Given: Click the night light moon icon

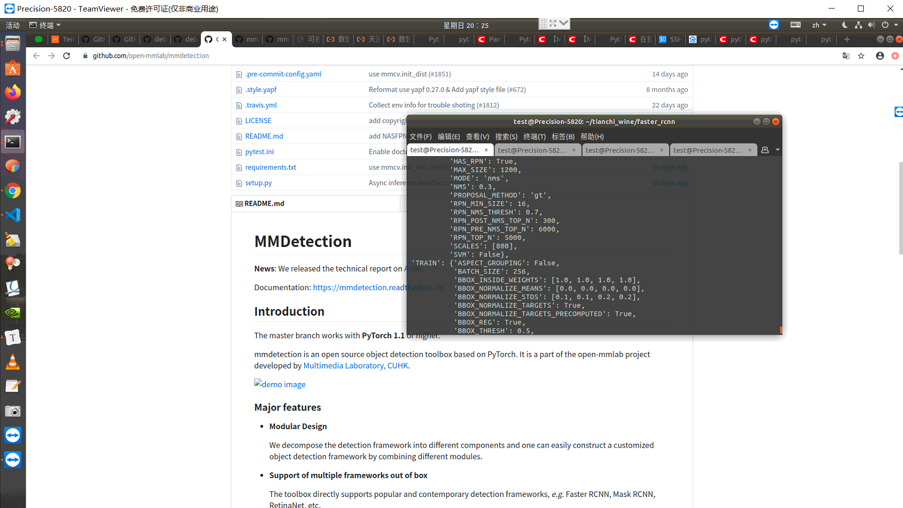Looking at the screenshot, I should (845, 25).
